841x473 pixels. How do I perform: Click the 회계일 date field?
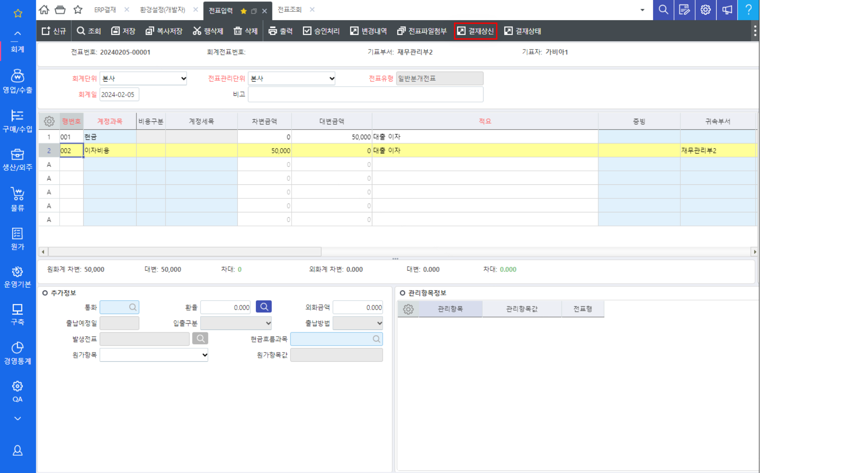[119, 95]
